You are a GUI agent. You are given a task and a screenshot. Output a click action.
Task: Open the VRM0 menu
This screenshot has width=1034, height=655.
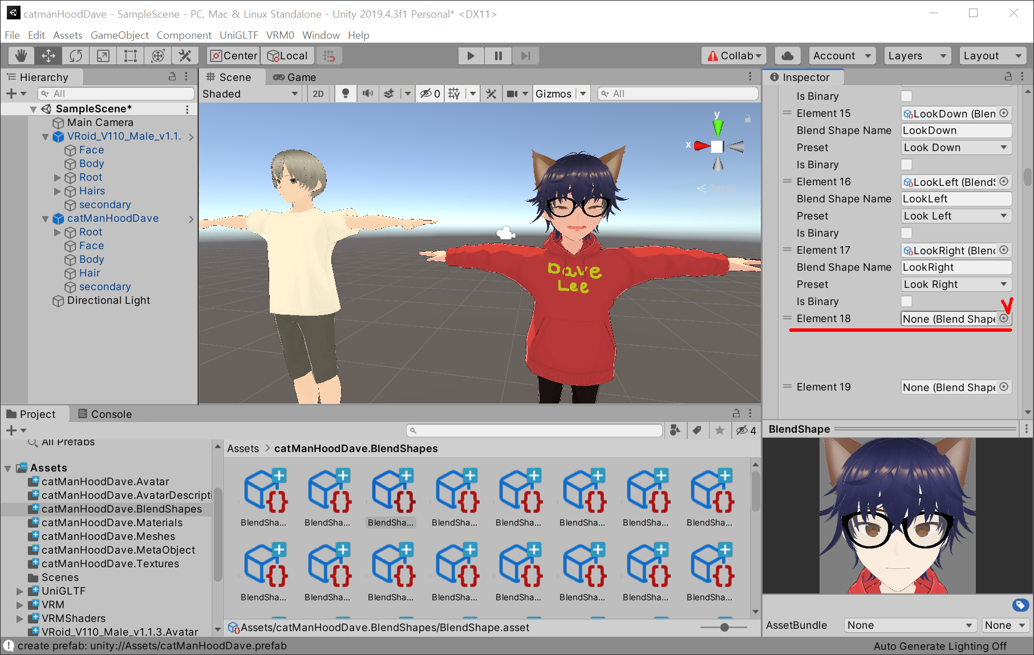[x=280, y=35]
